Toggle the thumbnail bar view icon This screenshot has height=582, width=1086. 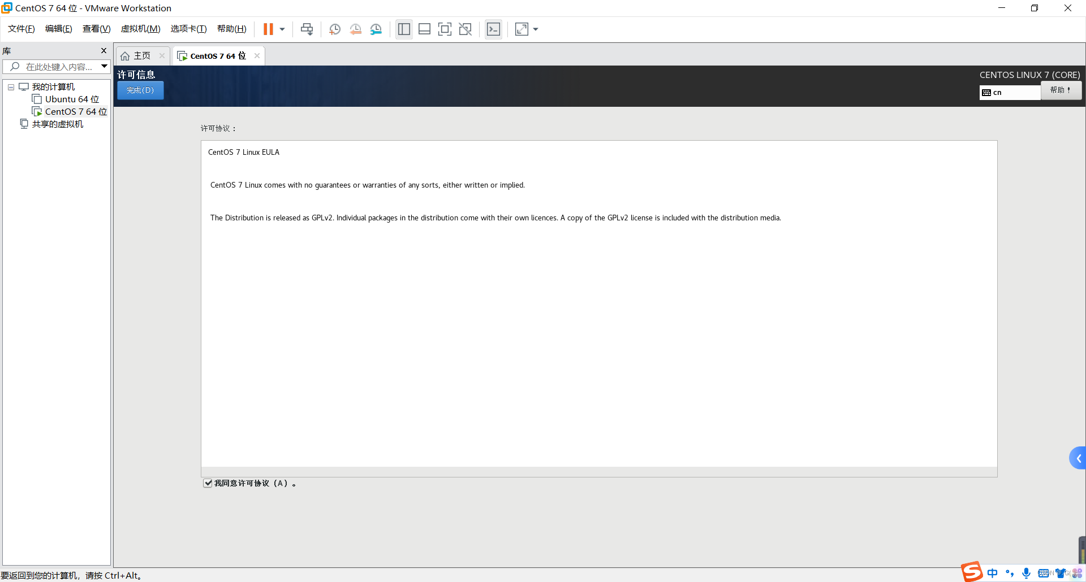tap(424, 29)
